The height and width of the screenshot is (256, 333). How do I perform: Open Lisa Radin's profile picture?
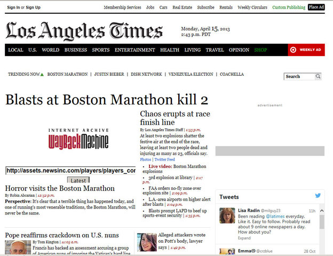click(x=227, y=215)
